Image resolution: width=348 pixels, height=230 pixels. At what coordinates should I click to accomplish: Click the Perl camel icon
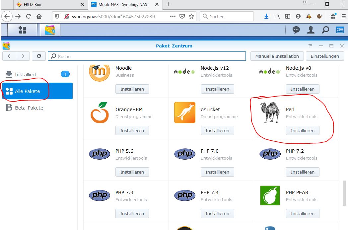270,112
